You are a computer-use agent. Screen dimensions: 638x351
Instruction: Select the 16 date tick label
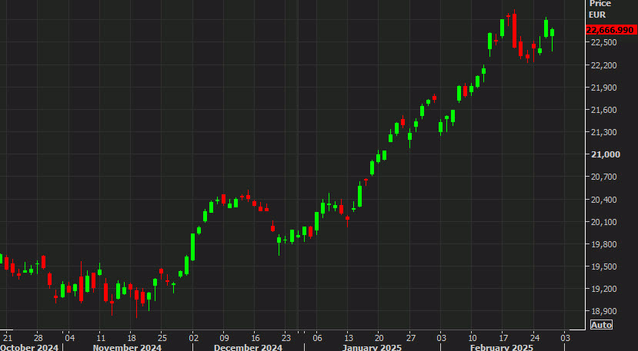click(x=255, y=338)
